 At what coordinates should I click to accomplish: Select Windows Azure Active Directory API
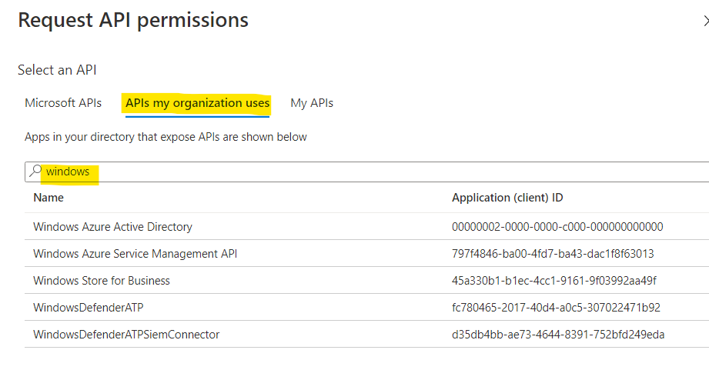click(x=112, y=227)
